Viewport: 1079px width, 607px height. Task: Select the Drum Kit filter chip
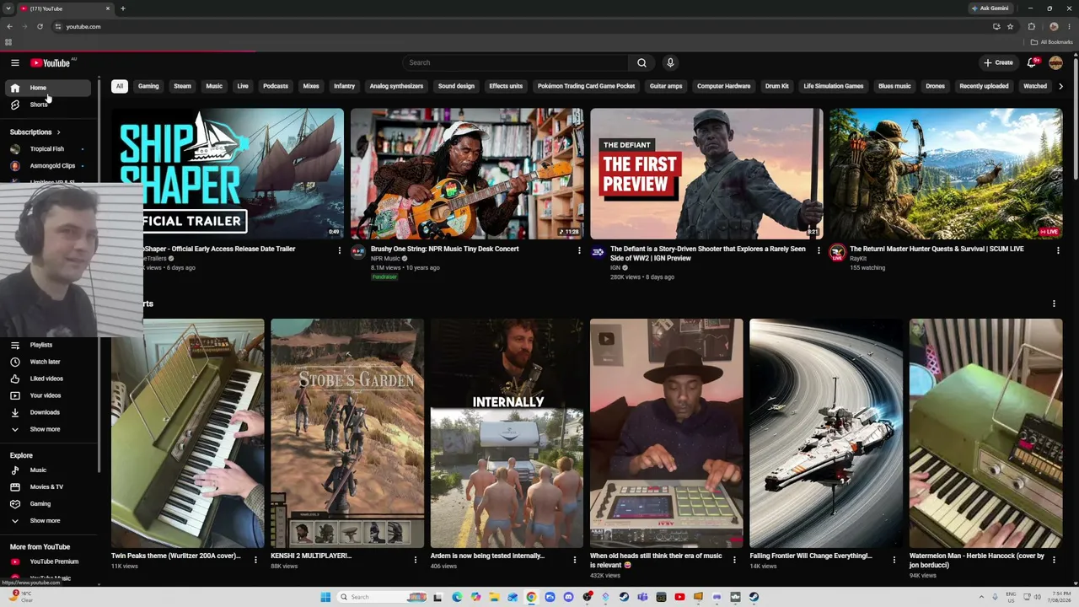[777, 86]
